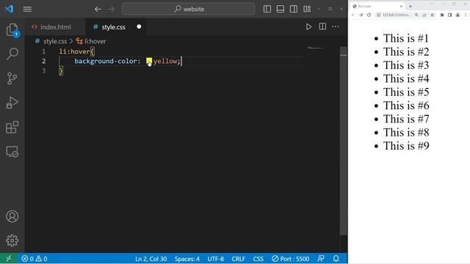The image size is (470, 264).
Task: Open the yellow color swatch picker
Action: (x=149, y=61)
